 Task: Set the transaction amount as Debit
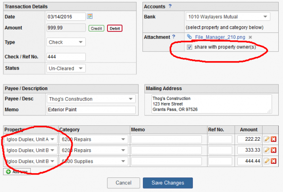[x=114, y=28]
